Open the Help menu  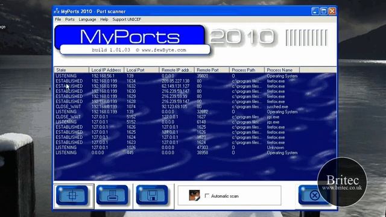point(104,19)
